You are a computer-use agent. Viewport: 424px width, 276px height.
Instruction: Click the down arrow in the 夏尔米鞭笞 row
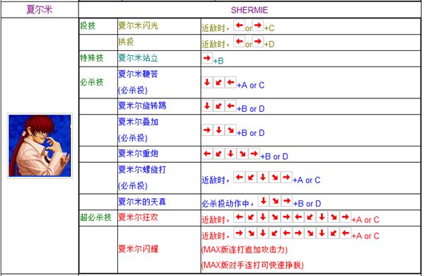[207, 82]
